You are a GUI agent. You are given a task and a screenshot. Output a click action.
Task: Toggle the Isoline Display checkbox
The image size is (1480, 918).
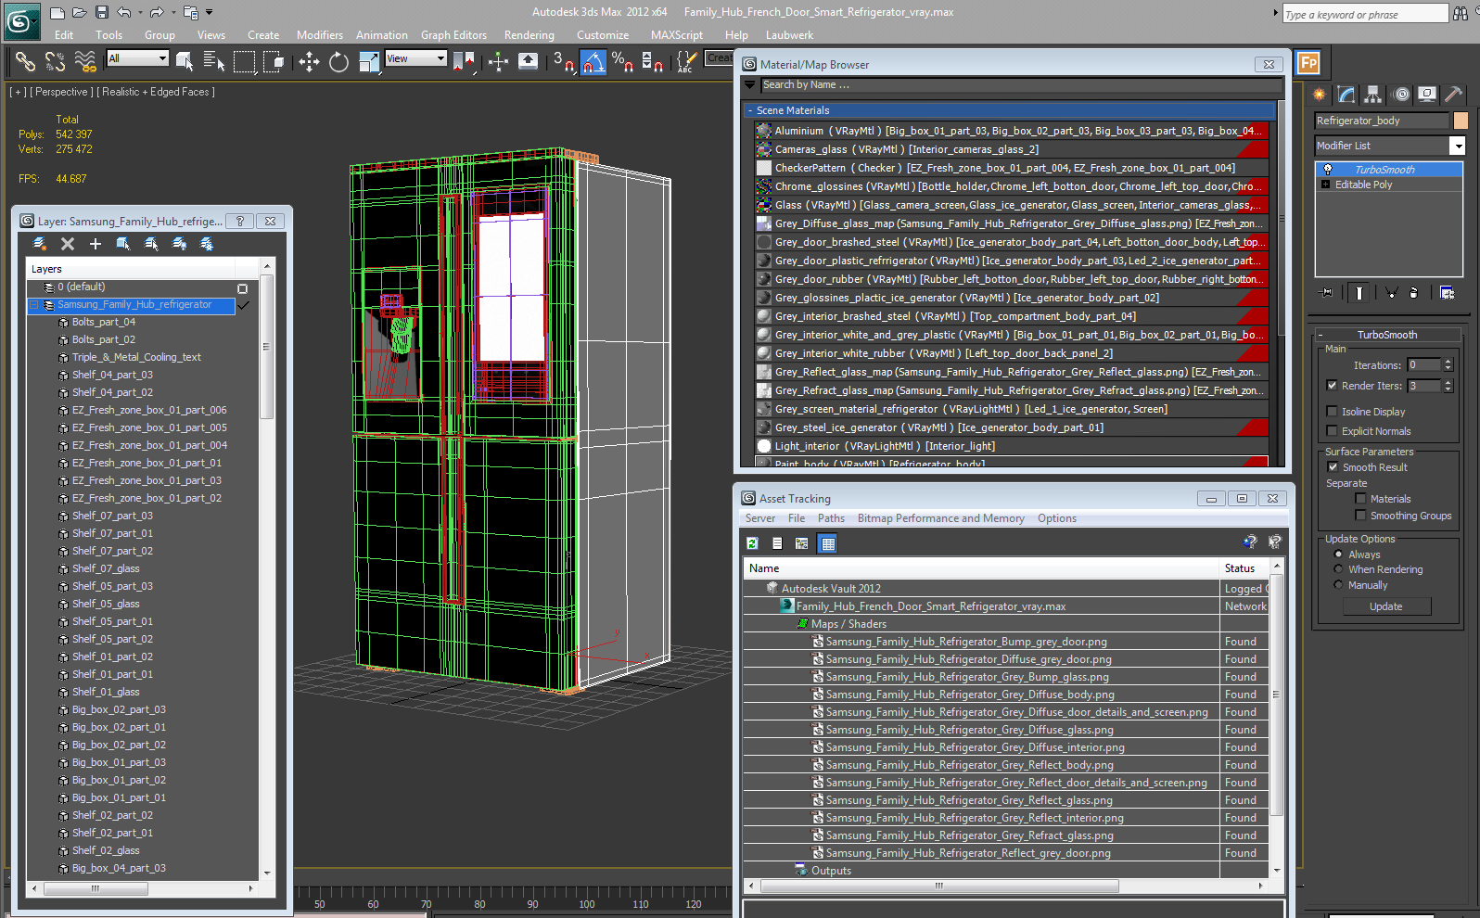point(1333,412)
